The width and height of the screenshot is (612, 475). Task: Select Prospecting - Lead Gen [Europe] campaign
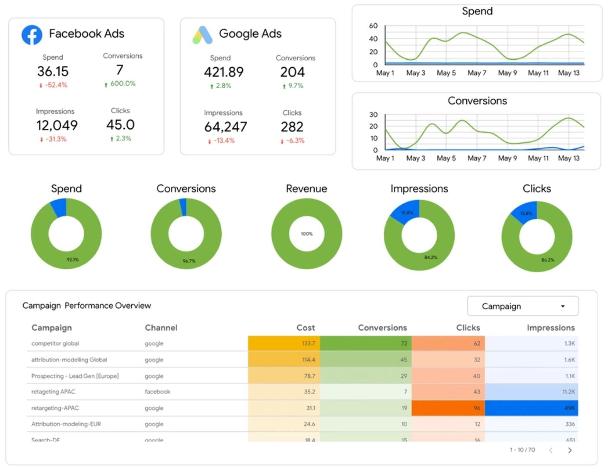tap(75, 376)
